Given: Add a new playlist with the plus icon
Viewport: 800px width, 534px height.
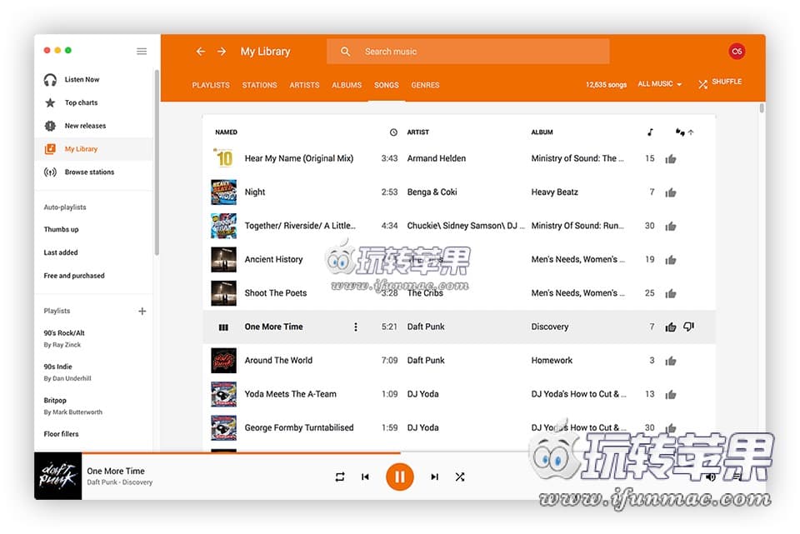Looking at the screenshot, I should coord(142,311).
